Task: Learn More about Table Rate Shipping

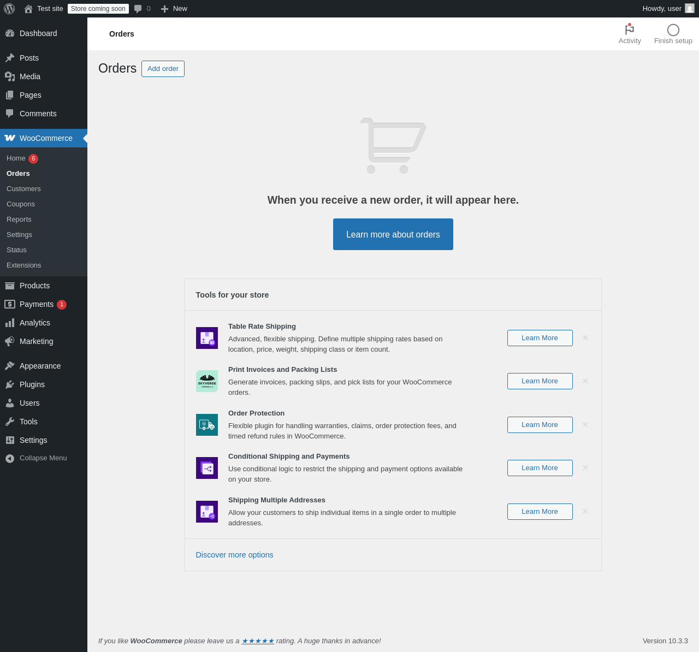Action: pos(540,338)
